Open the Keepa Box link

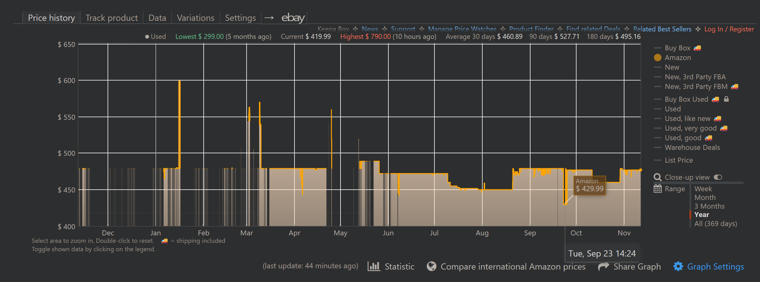(x=333, y=29)
